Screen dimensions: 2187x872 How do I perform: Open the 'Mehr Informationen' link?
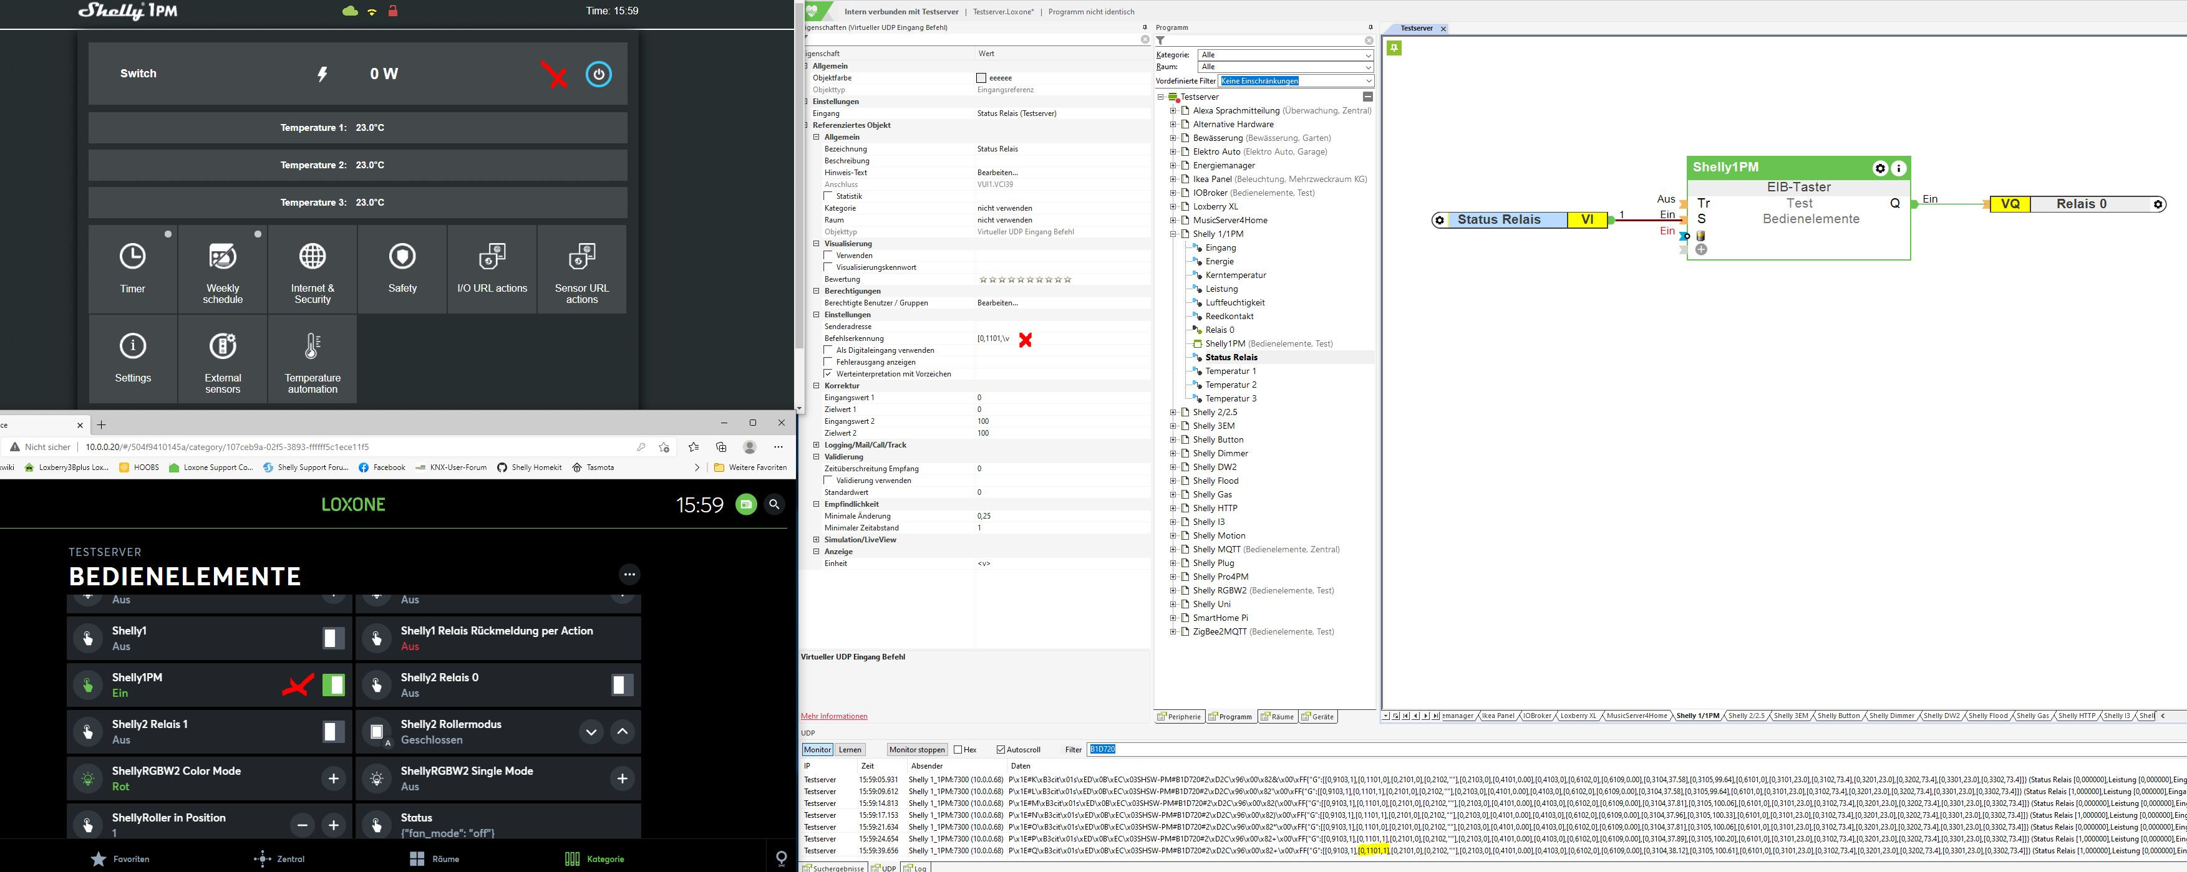[x=834, y=716]
